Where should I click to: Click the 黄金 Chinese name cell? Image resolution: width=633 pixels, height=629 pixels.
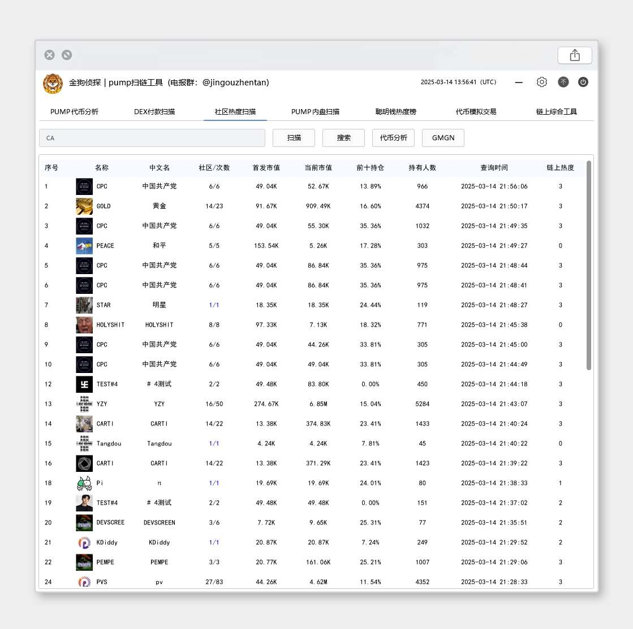pos(160,206)
